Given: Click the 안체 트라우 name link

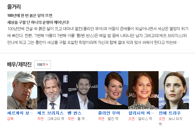Looking at the screenshot, I should [170, 113].
